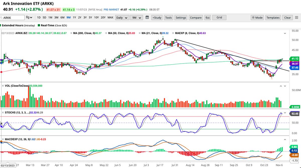Close the STOCHS indicator panel
This screenshot has height=168, width=301.
coord(3,113)
